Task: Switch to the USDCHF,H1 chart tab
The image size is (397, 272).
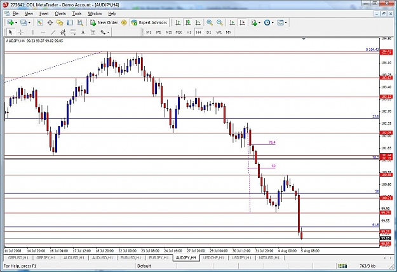Action: 213,258
